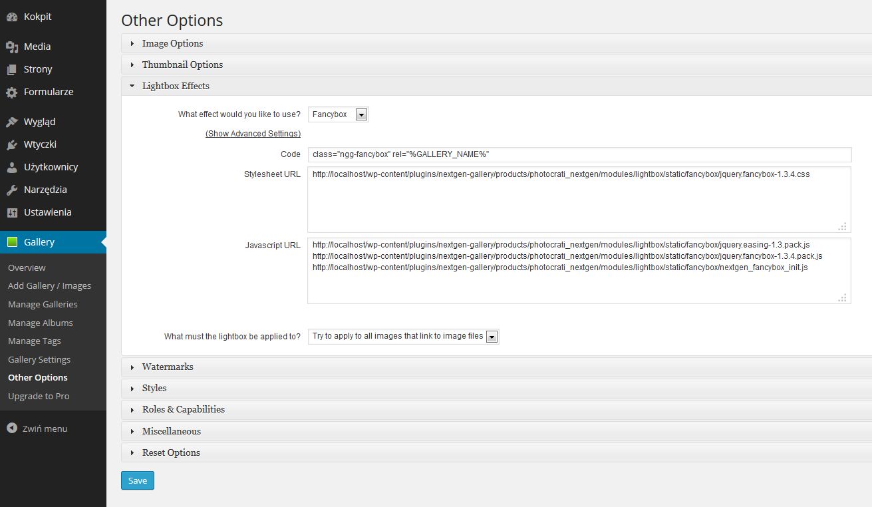
Task: Expand the Miscellaneous section
Action: [x=496, y=431]
